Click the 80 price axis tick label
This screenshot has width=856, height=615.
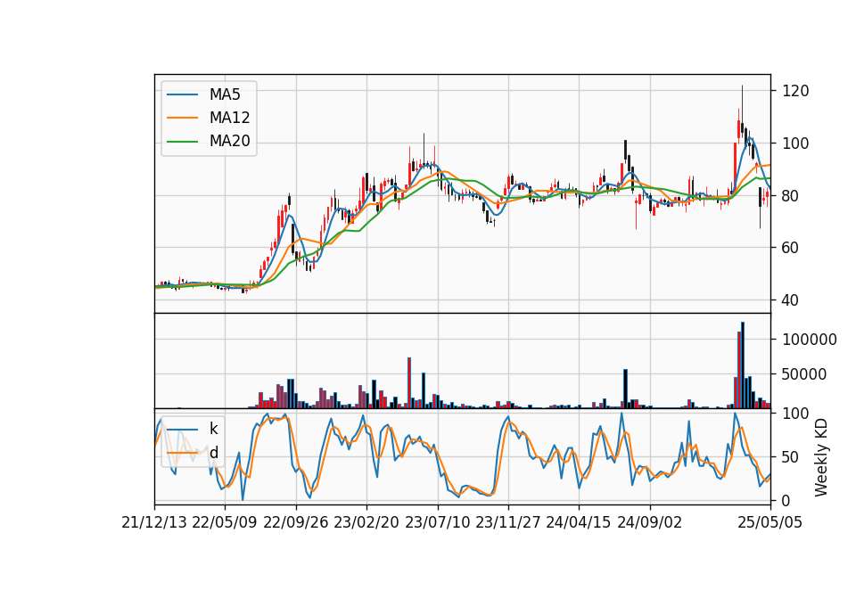tap(791, 196)
